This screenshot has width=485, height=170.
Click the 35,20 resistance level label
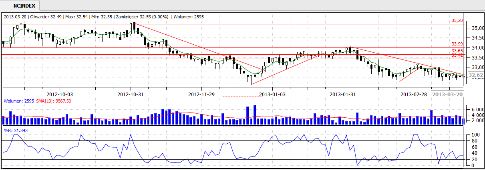pyautogui.click(x=457, y=20)
